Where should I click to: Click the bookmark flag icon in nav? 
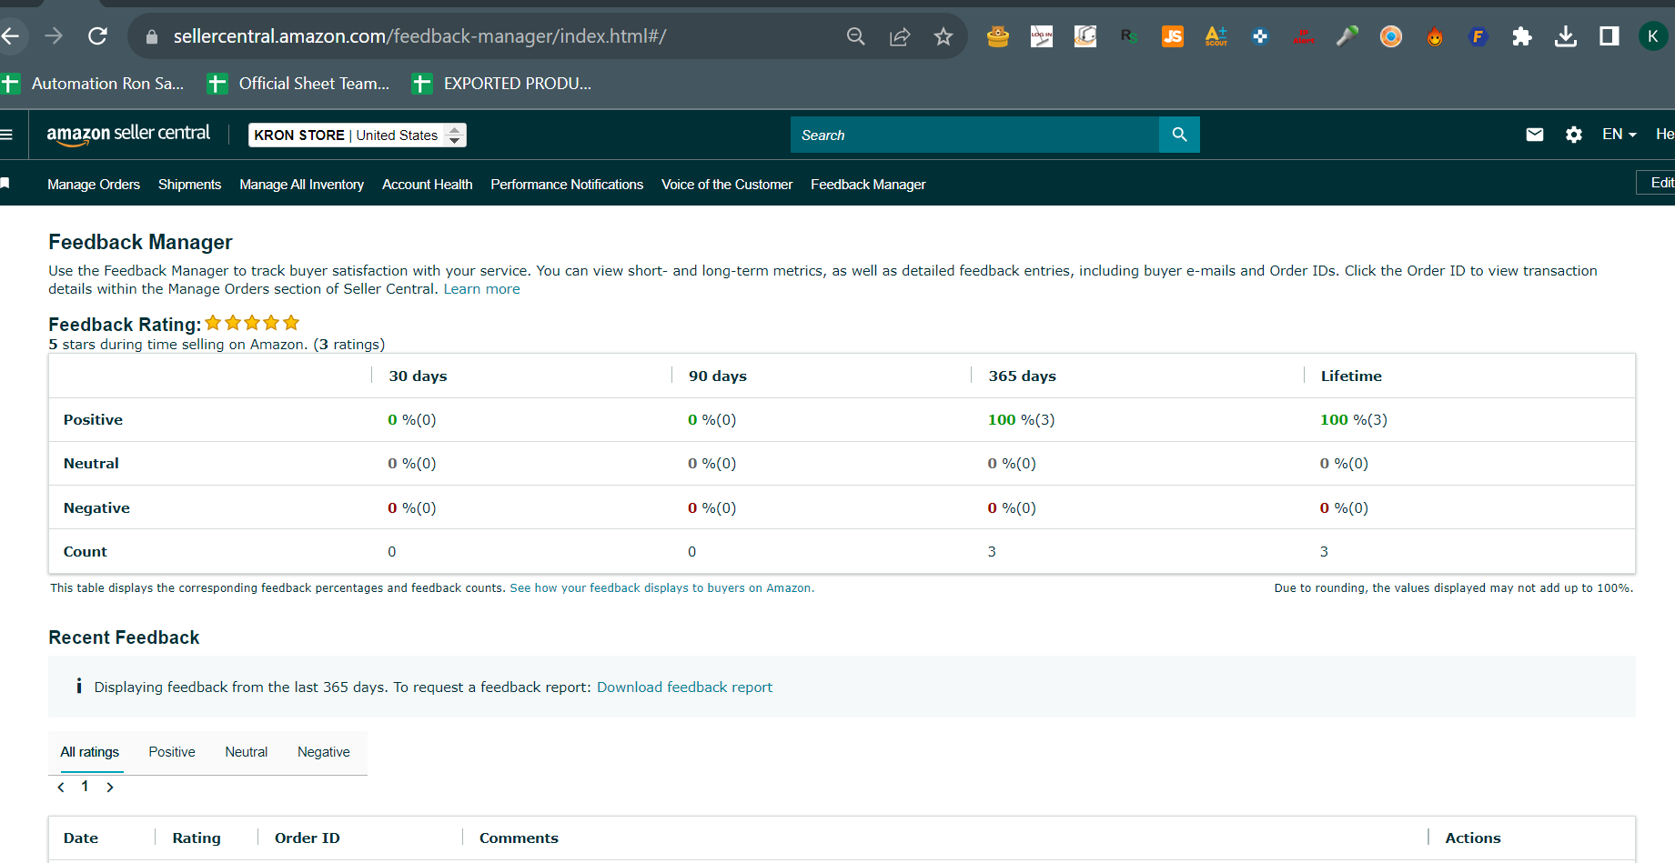(5, 184)
